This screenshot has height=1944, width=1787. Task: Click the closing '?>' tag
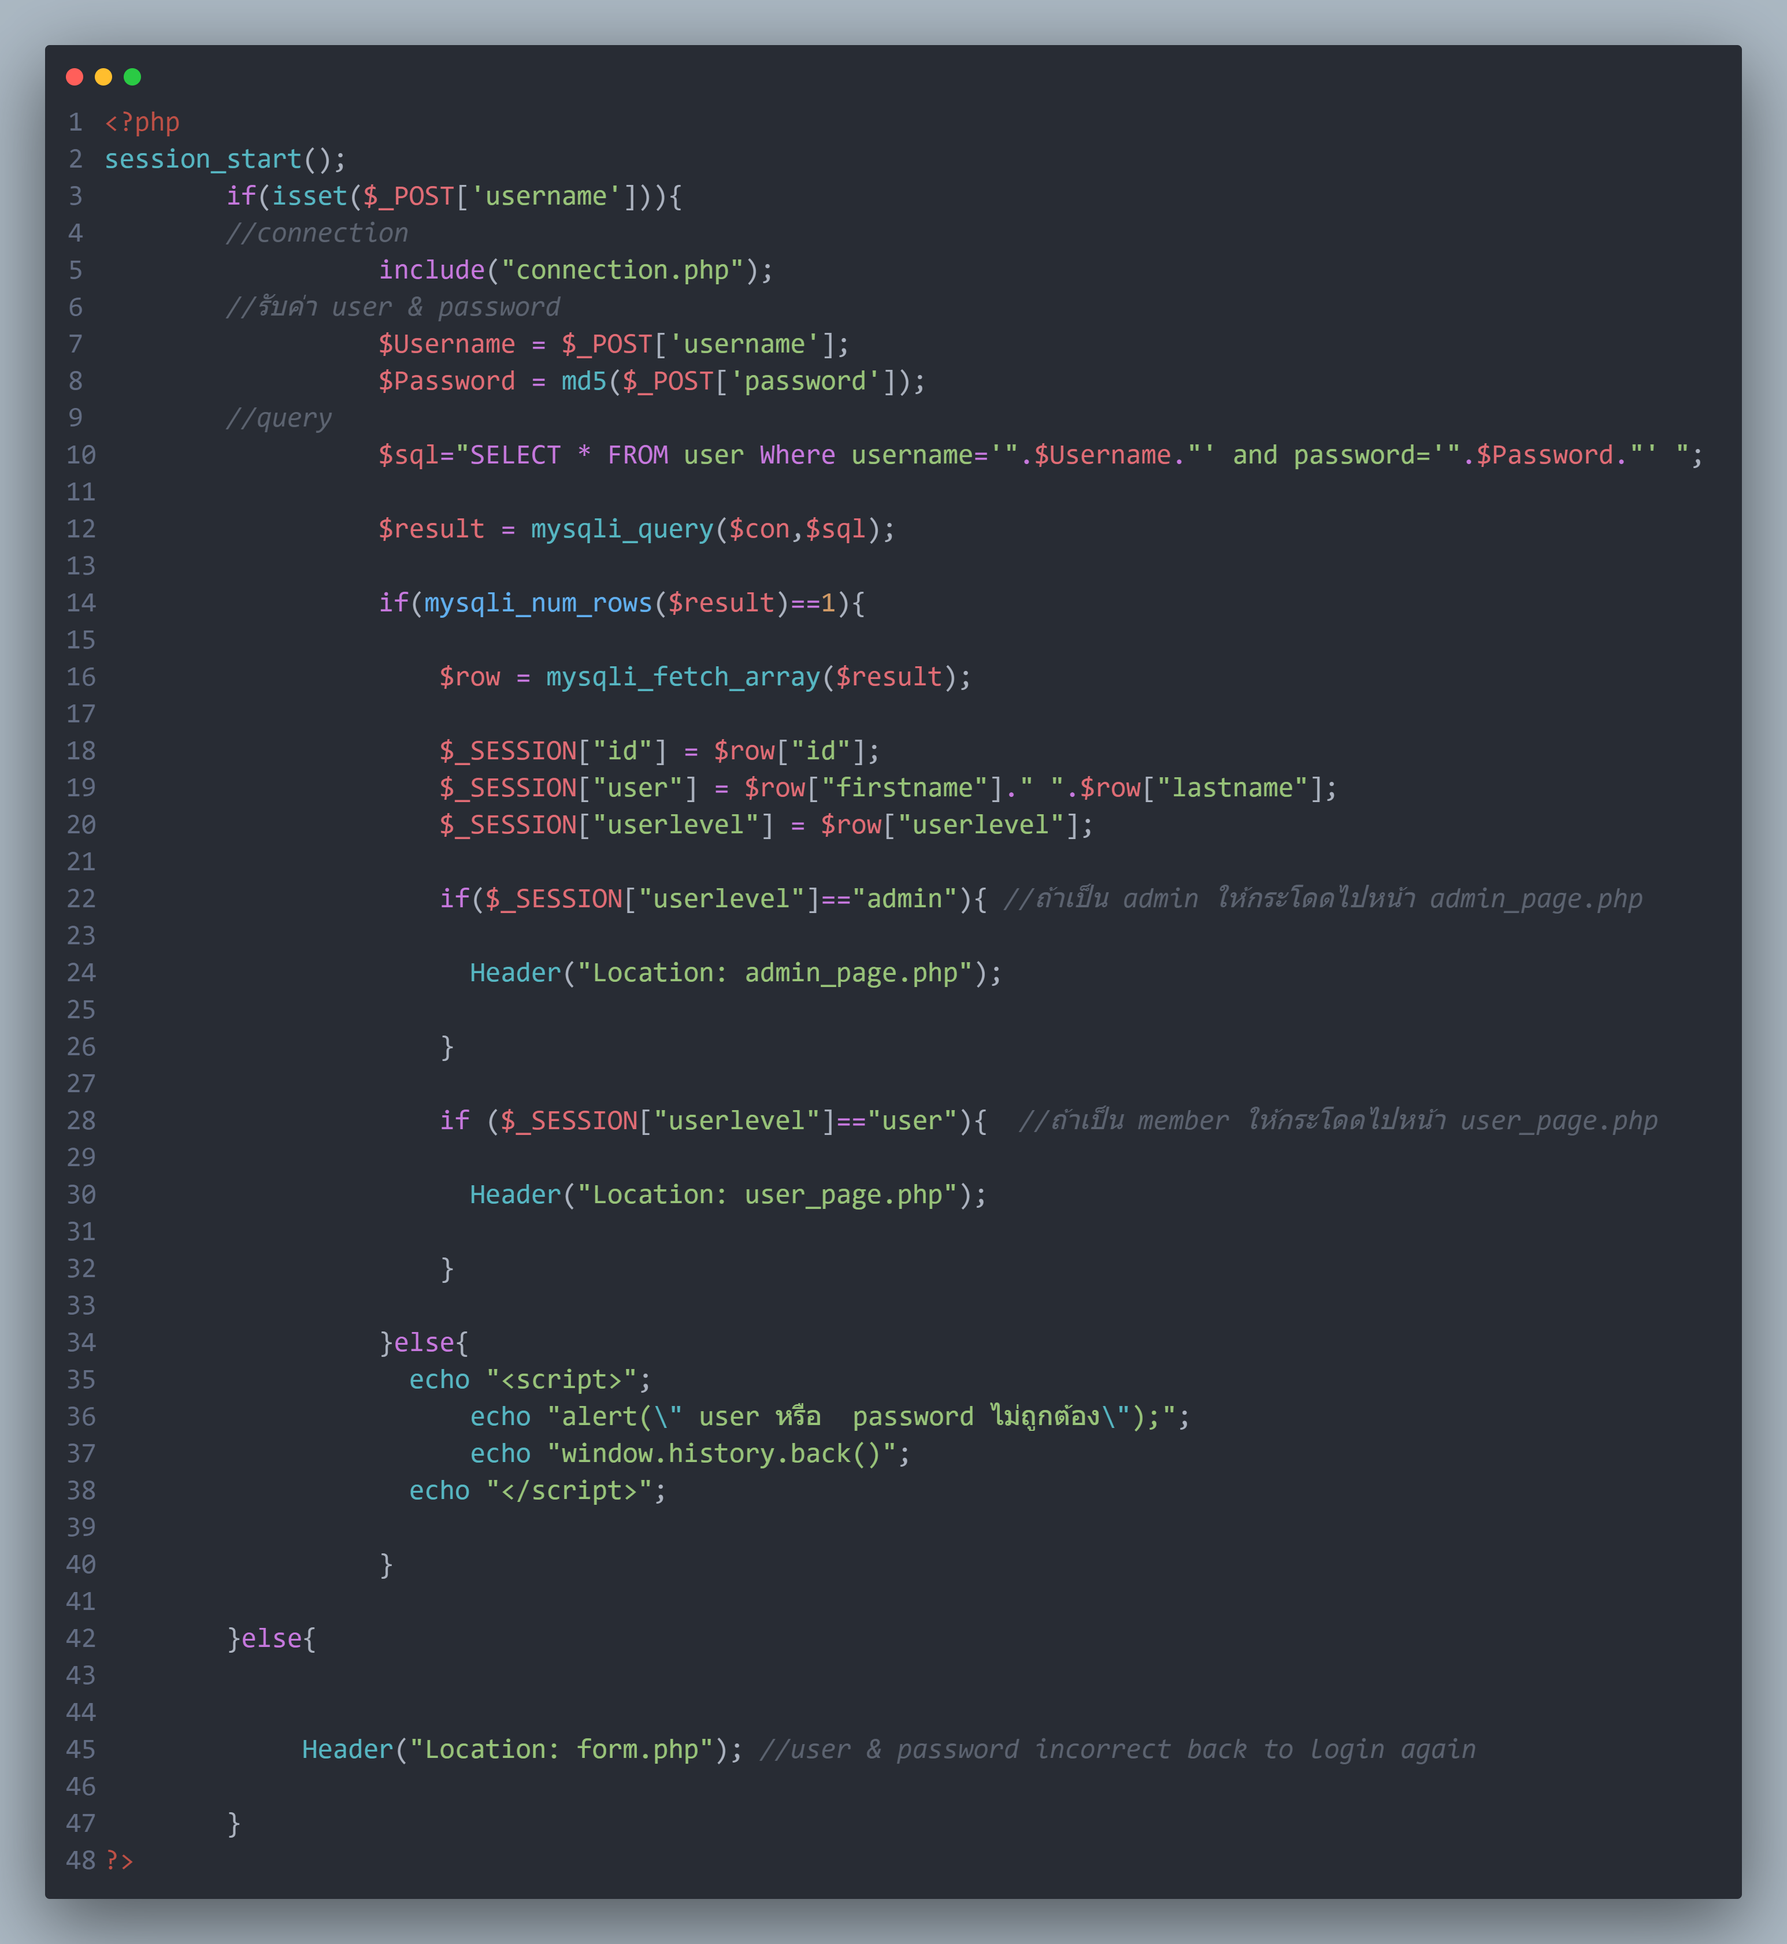click(119, 1861)
